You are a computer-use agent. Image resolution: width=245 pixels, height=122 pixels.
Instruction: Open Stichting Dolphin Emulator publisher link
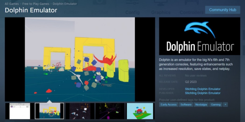click(203, 93)
